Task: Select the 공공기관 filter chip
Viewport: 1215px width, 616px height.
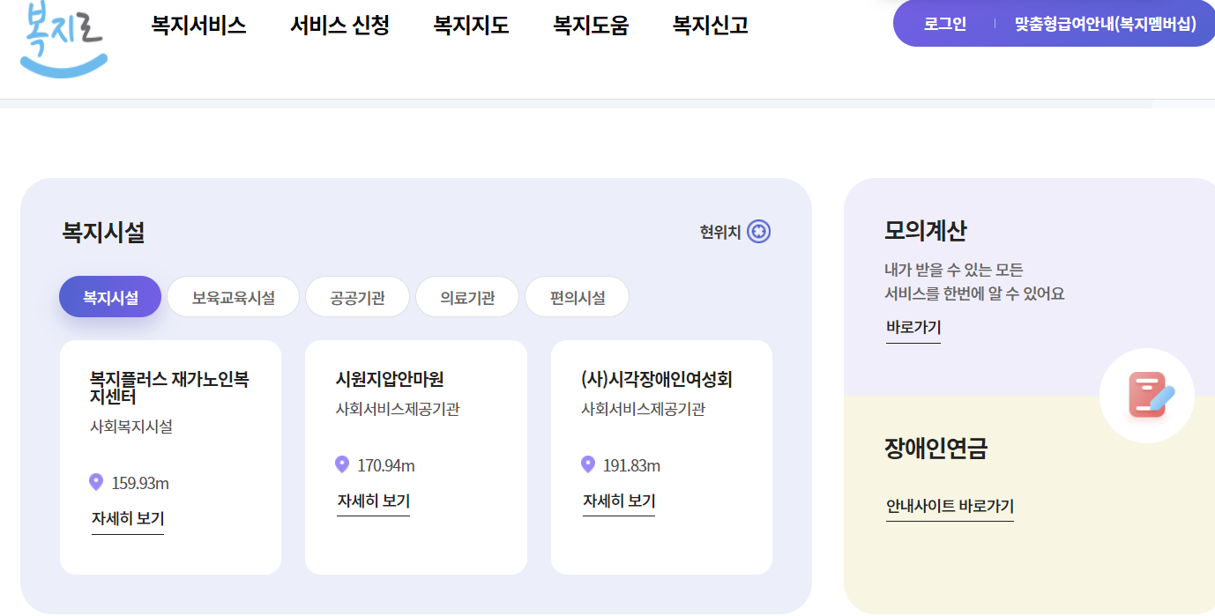Action: (357, 297)
